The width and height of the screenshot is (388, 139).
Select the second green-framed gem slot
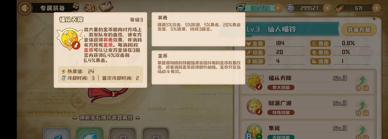89,133
